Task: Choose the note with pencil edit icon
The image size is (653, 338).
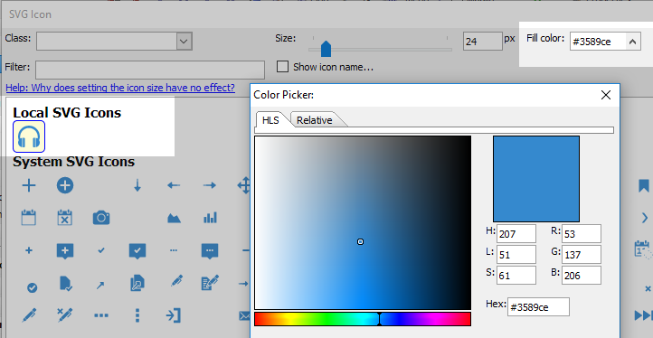Action: tap(211, 282)
